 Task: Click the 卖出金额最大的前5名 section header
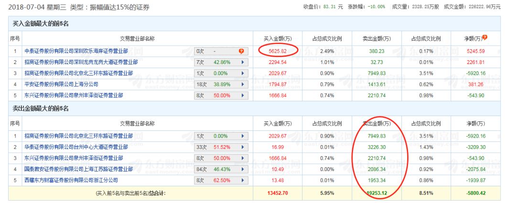(x=41, y=108)
